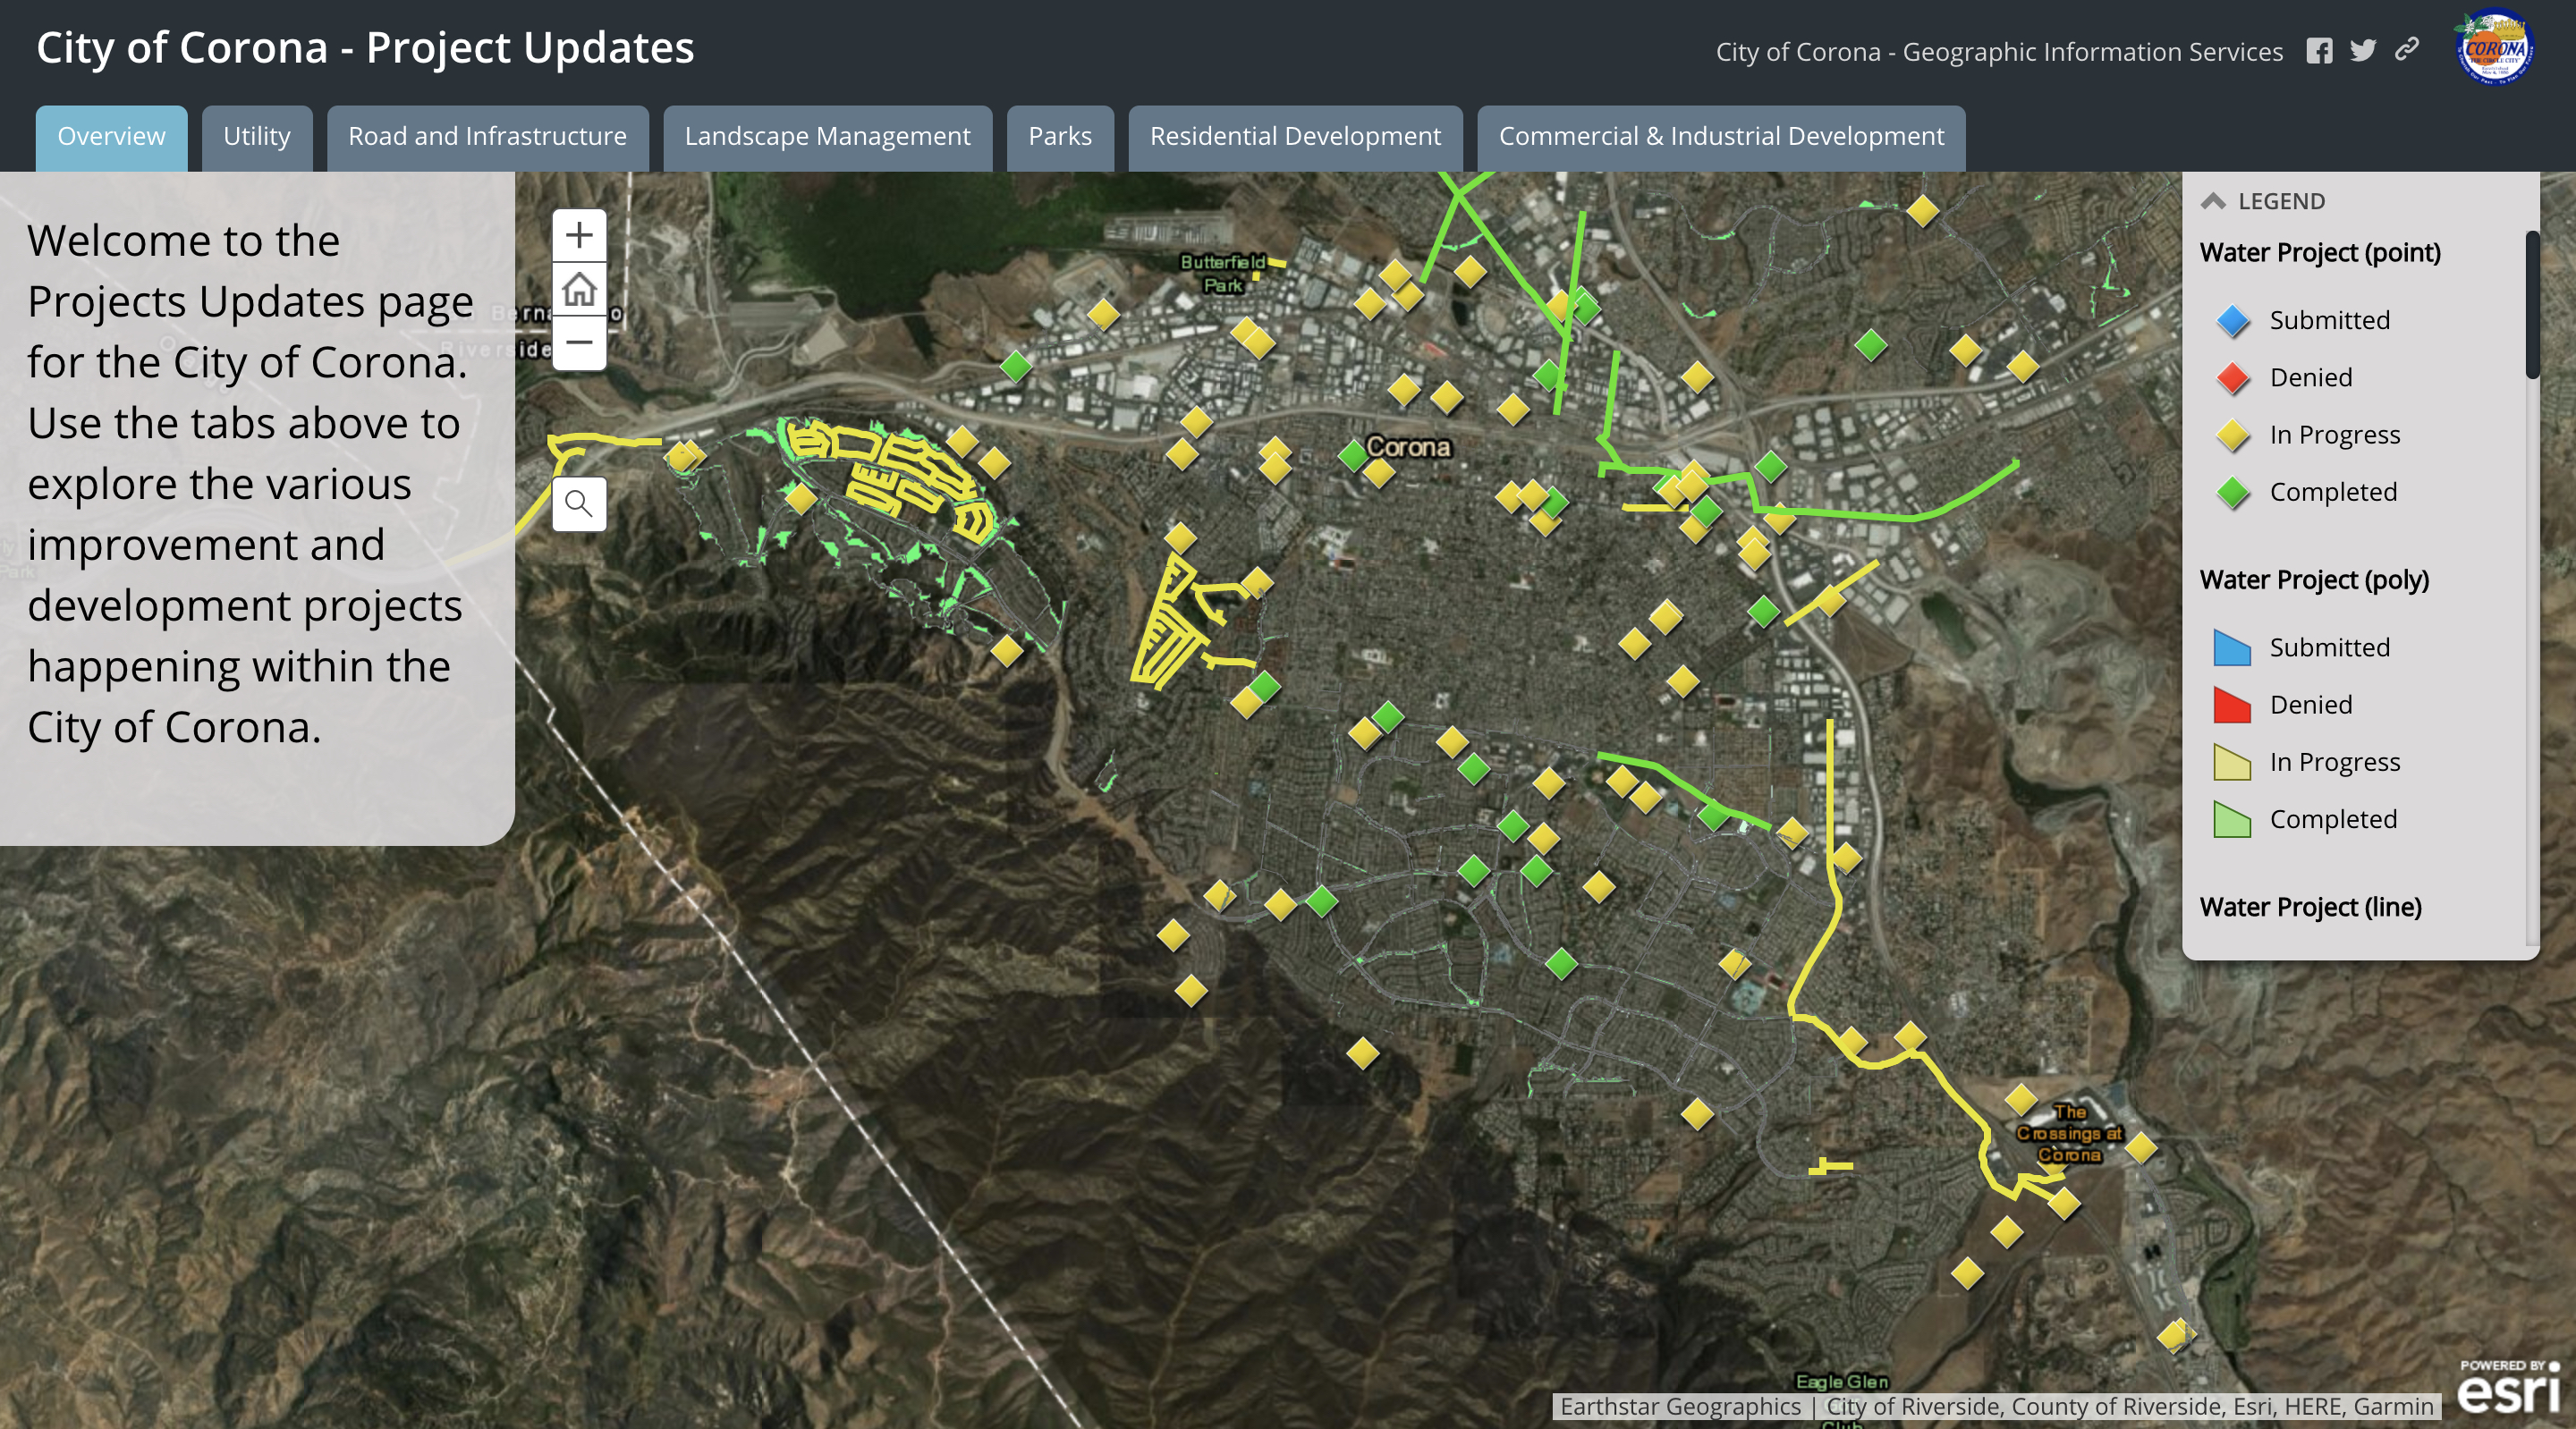Click the share link chain icon

tap(2407, 49)
